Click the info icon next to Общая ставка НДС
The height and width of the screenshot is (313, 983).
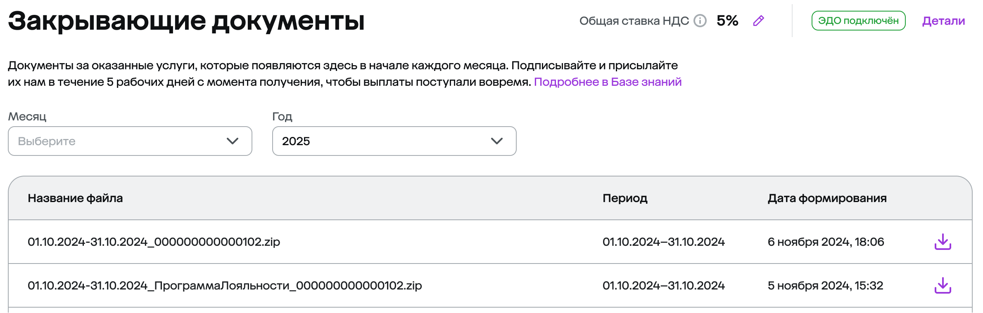(700, 21)
